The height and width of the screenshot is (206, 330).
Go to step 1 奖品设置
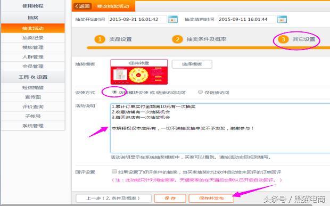click(x=113, y=39)
